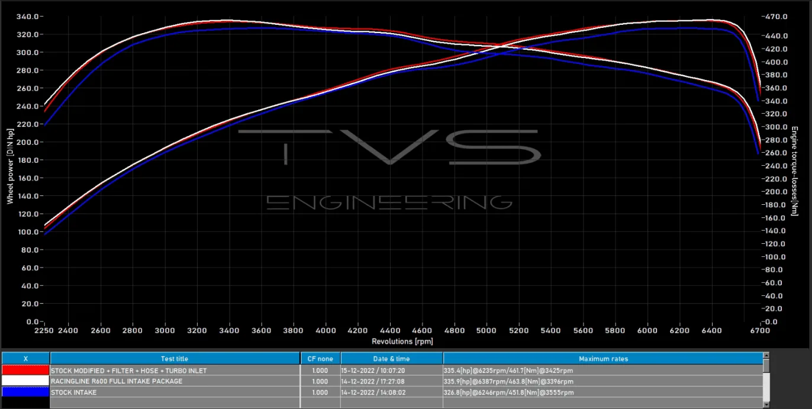Click date 14-12-2022 / 14:08:02
Viewport: 812px width, 409px height.
coord(373,392)
